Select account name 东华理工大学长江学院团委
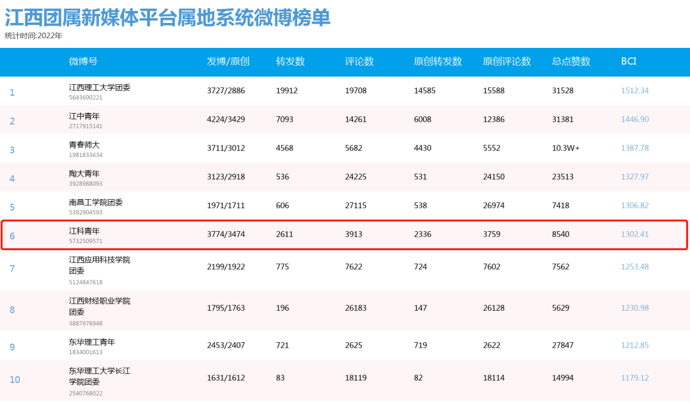Viewport: 690px width, 404px height. 100,377
